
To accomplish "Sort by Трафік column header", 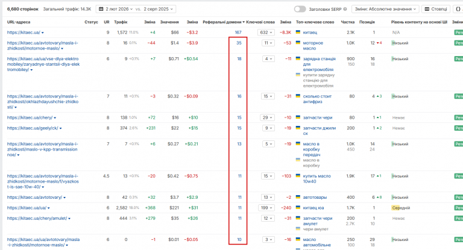I will point(121,22).
